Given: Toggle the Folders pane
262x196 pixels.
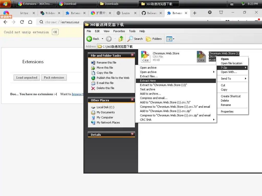Looking at the screenshot, I should 154,39.
